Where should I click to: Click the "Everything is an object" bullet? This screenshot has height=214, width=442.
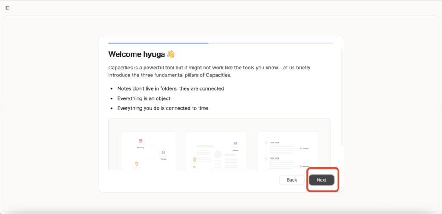point(144,98)
